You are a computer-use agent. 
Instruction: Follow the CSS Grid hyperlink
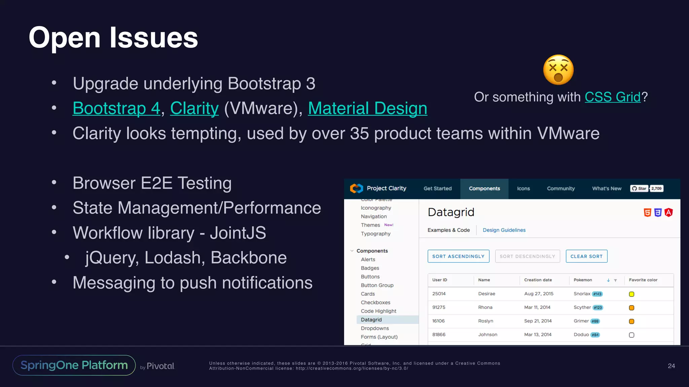[x=612, y=97]
